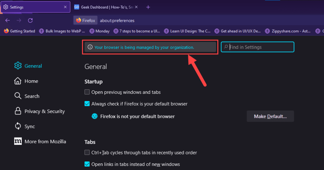324x170 pixels.
Task: Go back with the back arrow
Action: pyautogui.click(x=8, y=21)
